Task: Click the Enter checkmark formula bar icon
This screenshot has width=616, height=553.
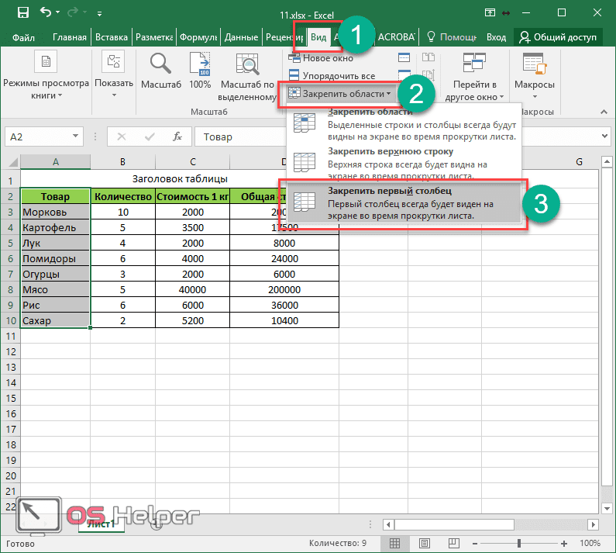Action: click(150, 137)
